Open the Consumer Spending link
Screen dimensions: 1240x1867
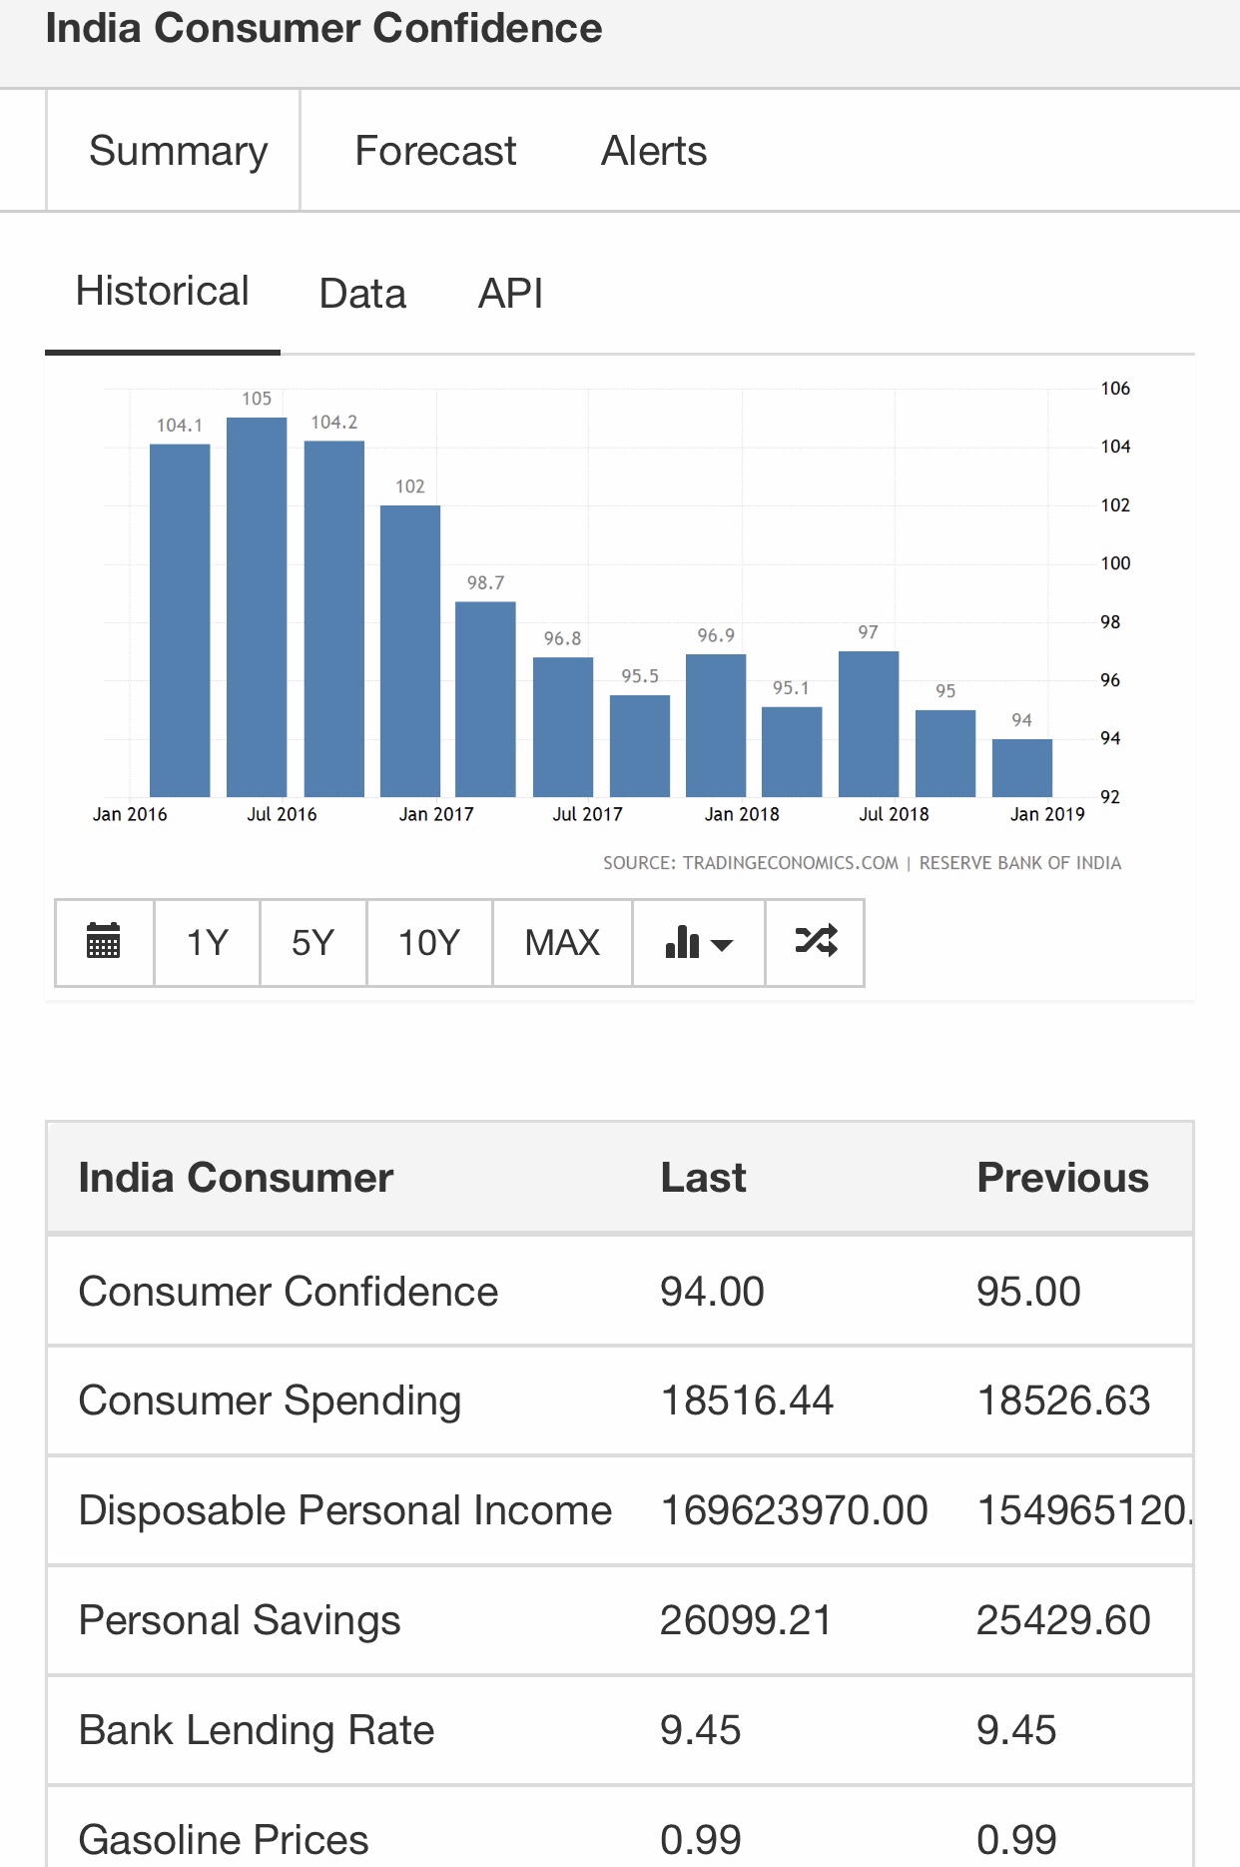pyautogui.click(x=270, y=1400)
